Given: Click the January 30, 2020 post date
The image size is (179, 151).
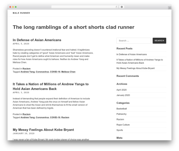Looking at the screenshot, I should 24,134.
